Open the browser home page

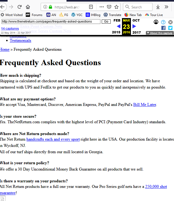click(x=28, y=7)
